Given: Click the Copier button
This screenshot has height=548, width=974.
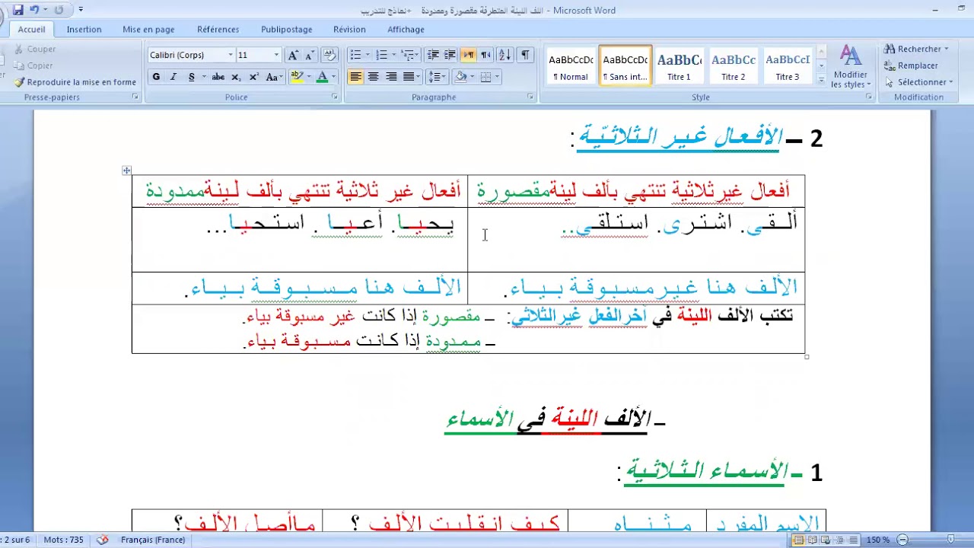Looking at the screenshot, I should click(33, 65).
